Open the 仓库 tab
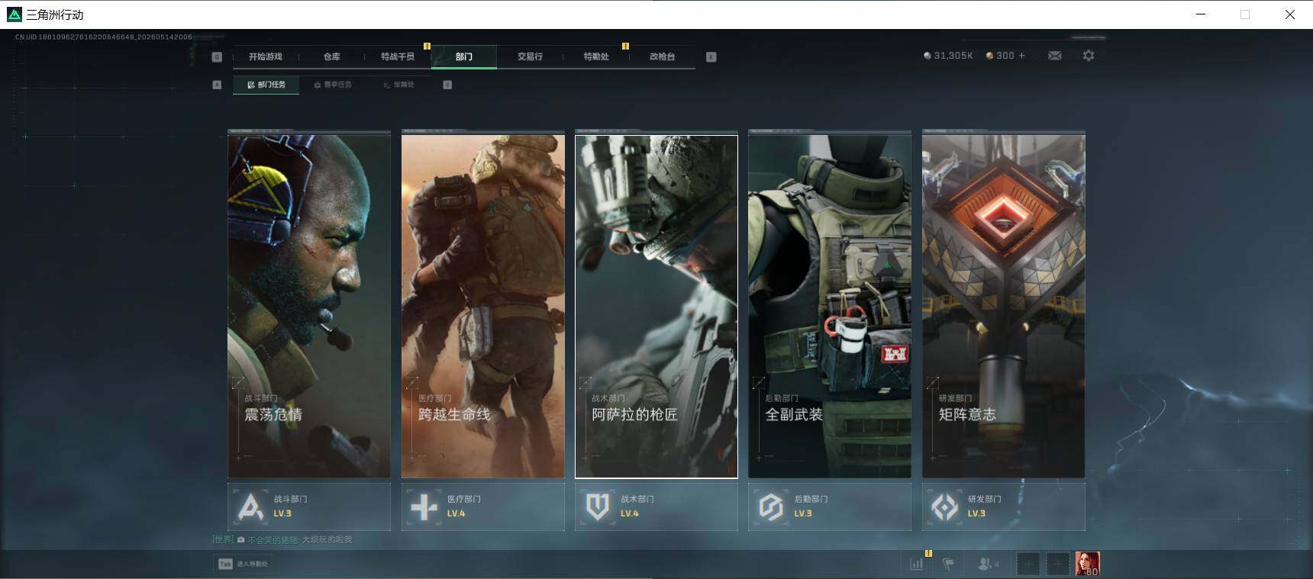This screenshot has width=1313, height=579. pos(332,56)
